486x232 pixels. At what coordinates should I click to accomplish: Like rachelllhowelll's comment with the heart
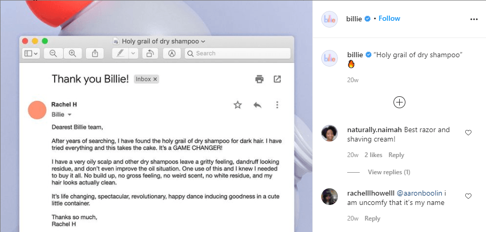[x=468, y=196]
